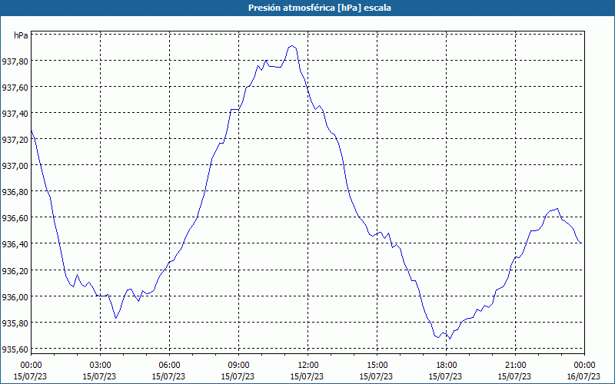The image size is (615, 384).
Task: Click the 12:00 time axis label
Action: pyautogui.click(x=308, y=366)
